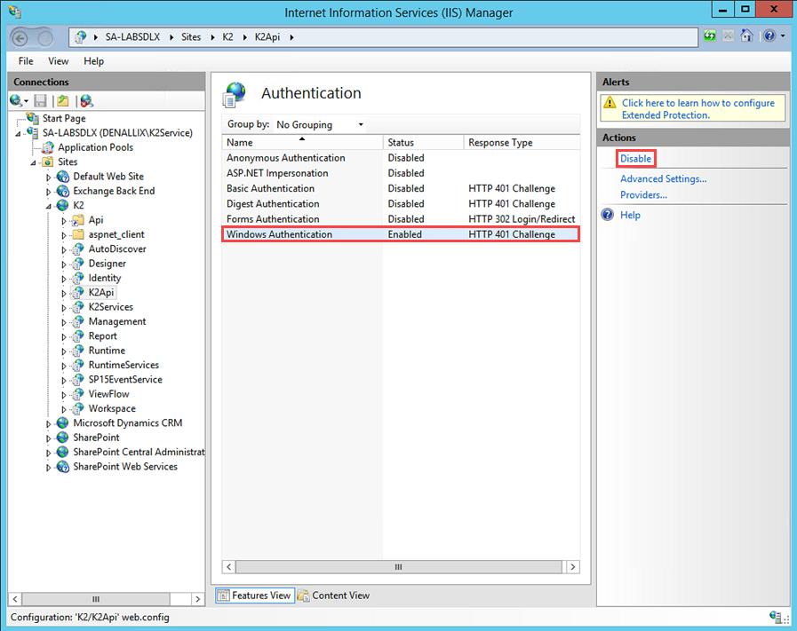Click the warning icon in Alerts panel
797x631 pixels.
(x=610, y=103)
